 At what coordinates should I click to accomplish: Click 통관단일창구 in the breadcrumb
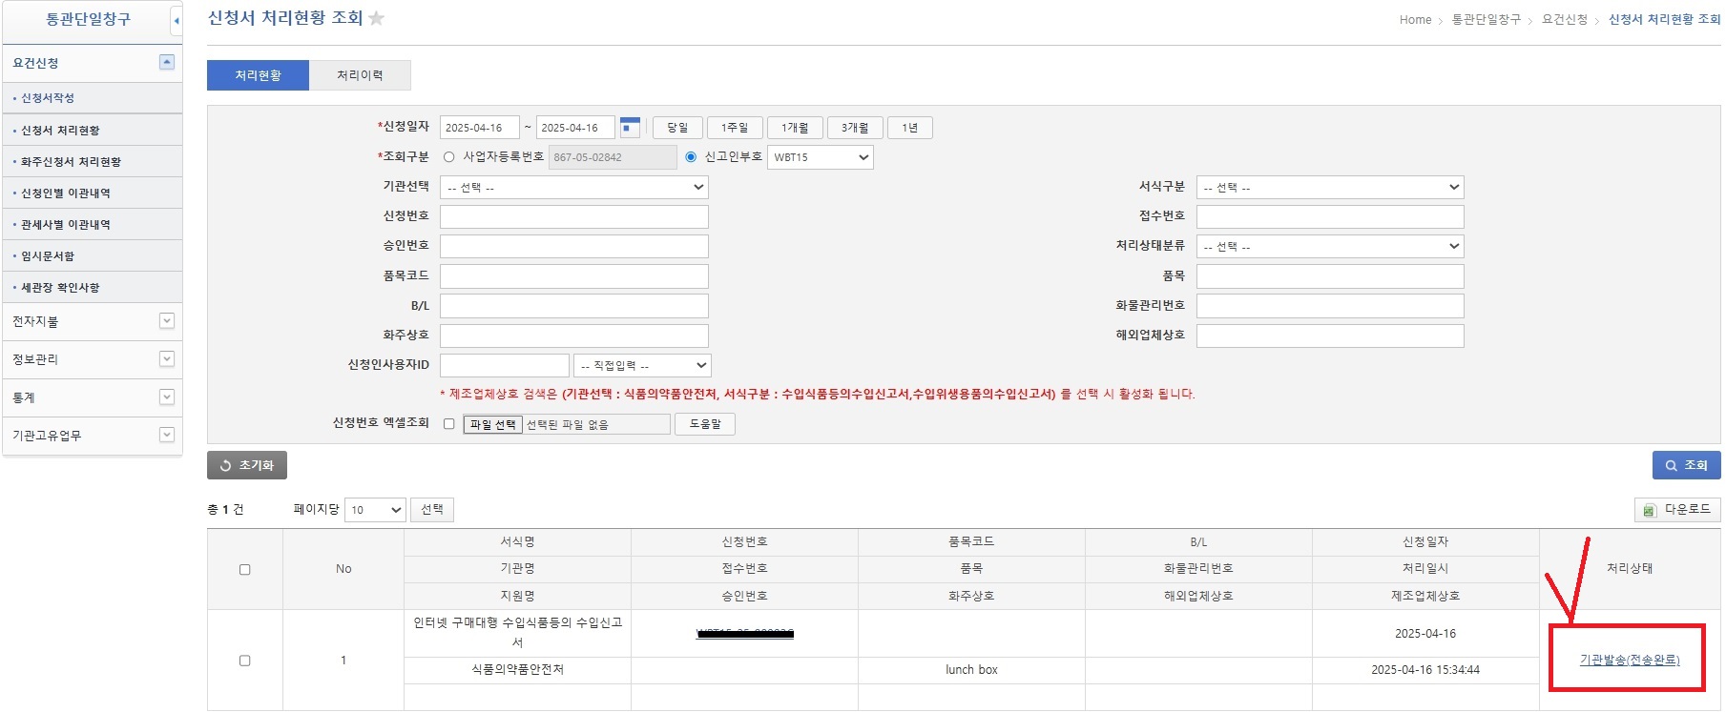[1487, 20]
